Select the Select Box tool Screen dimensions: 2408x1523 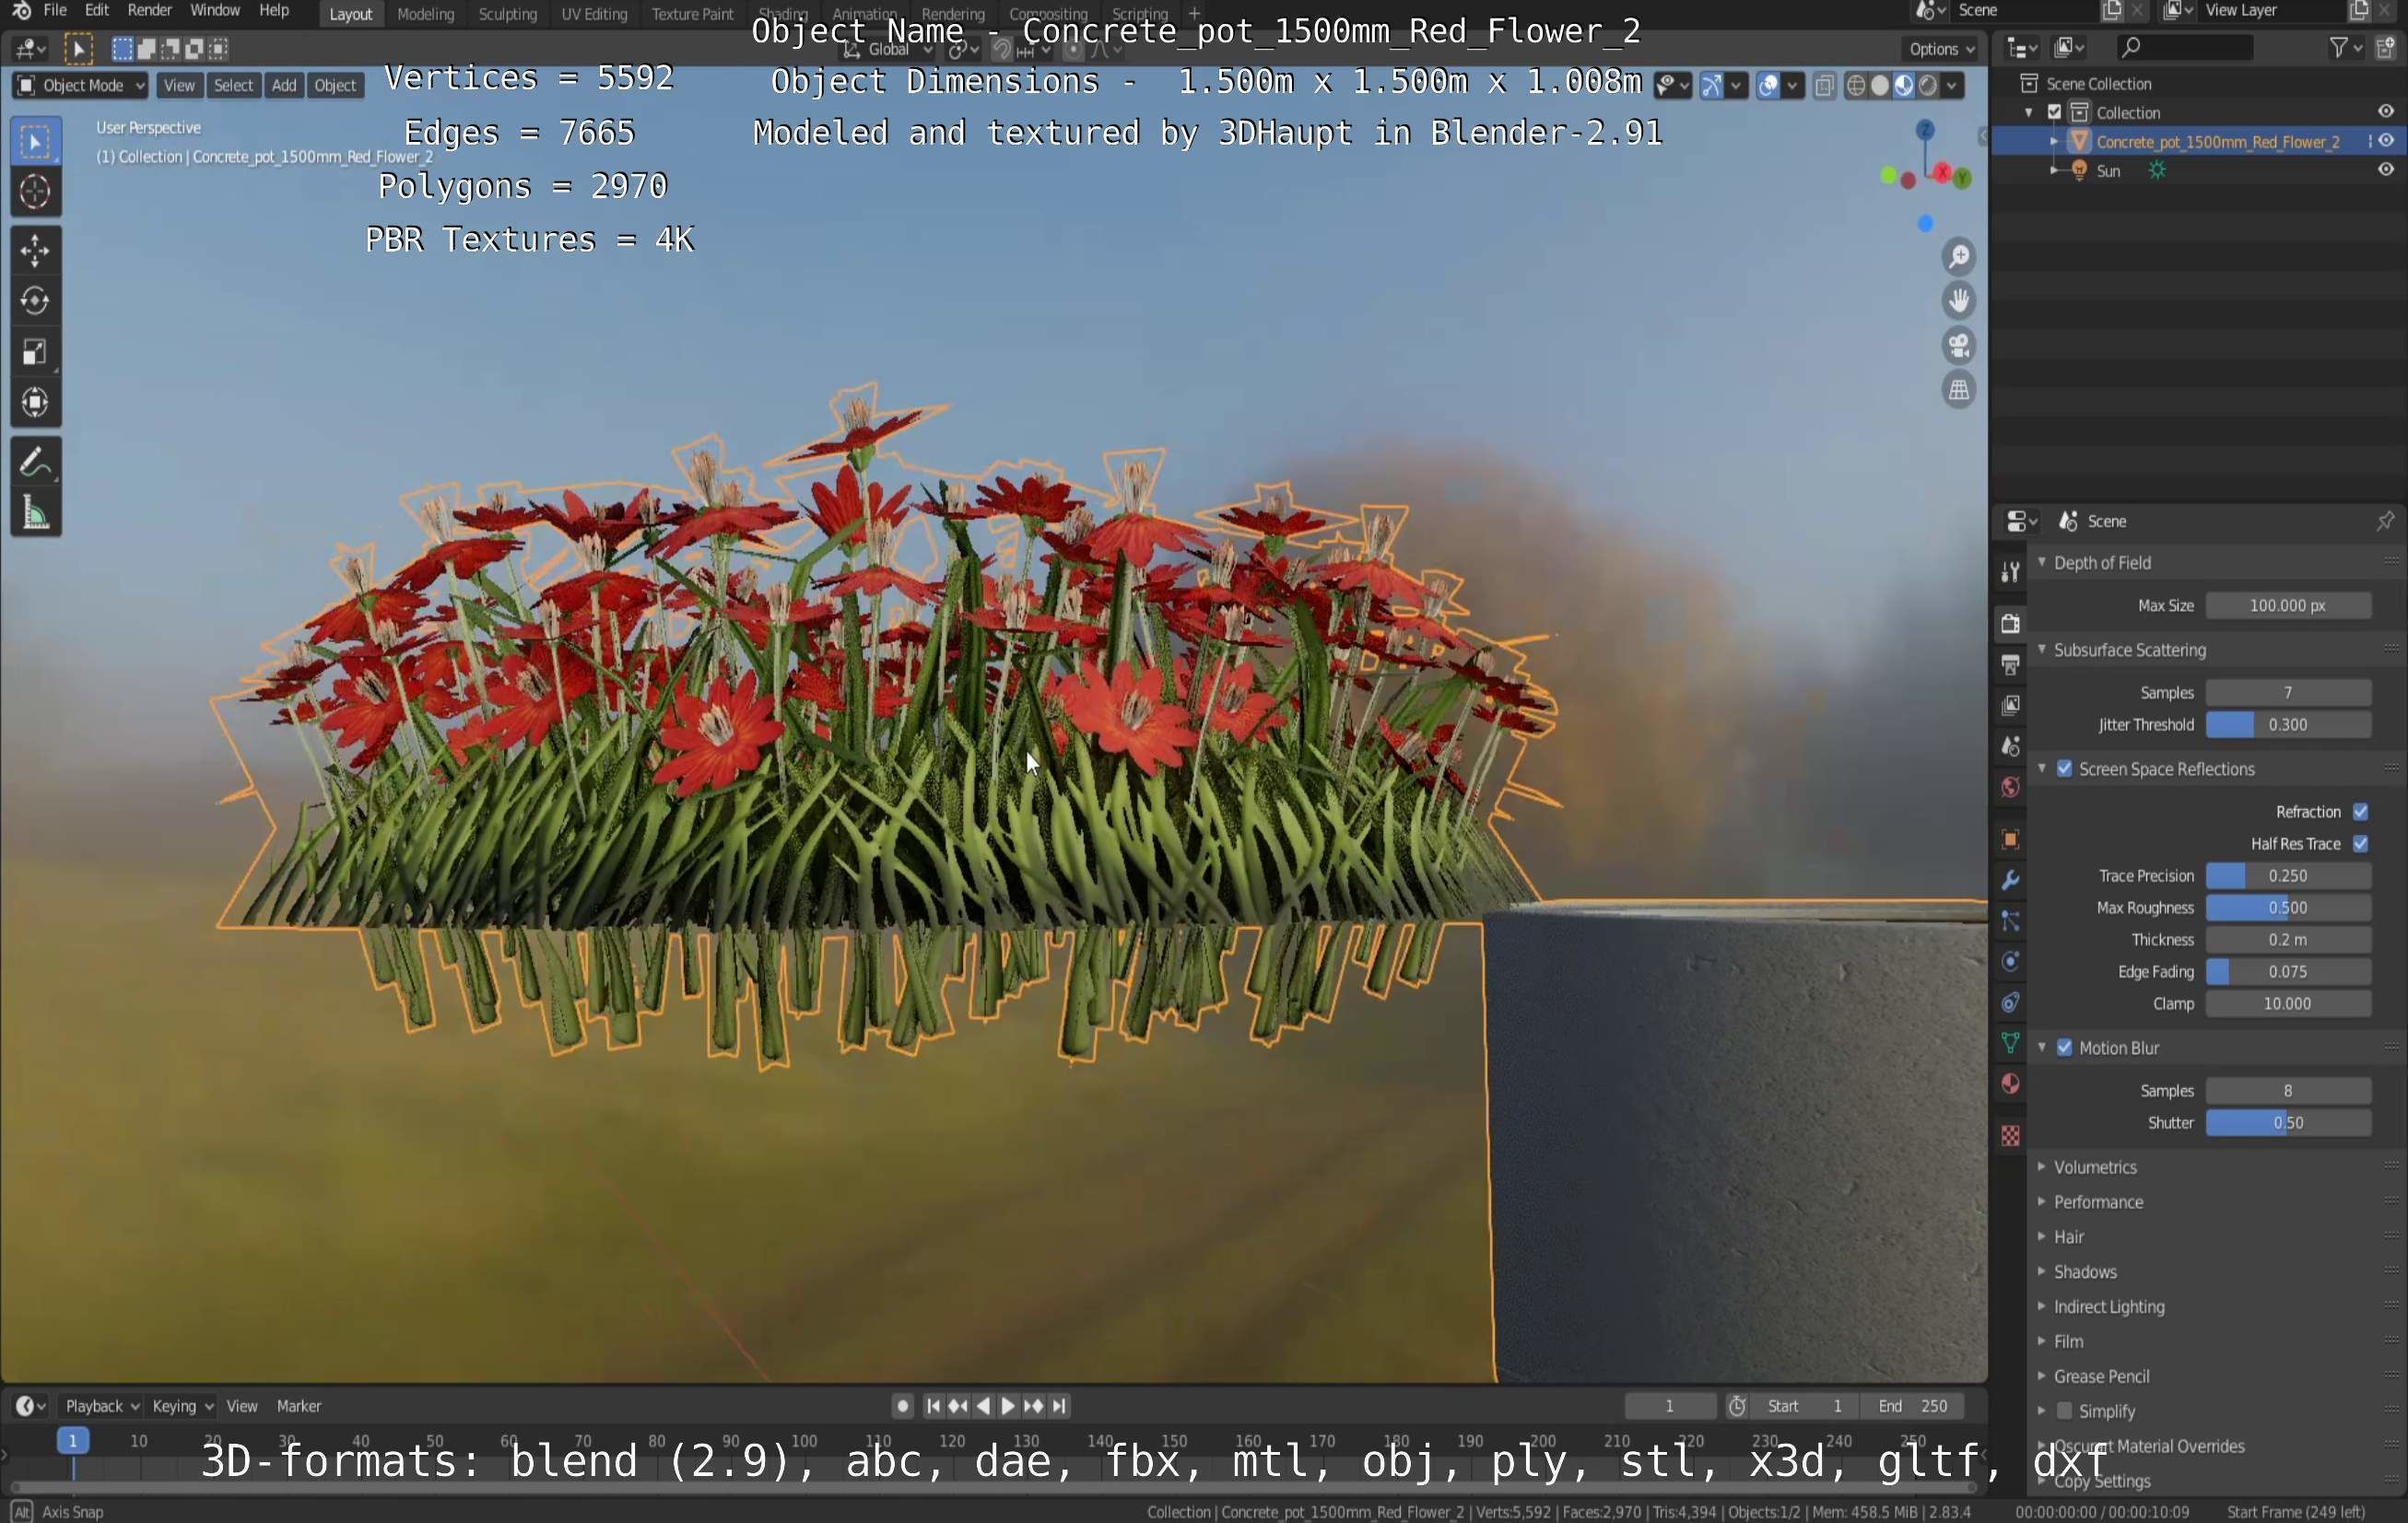[x=35, y=142]
